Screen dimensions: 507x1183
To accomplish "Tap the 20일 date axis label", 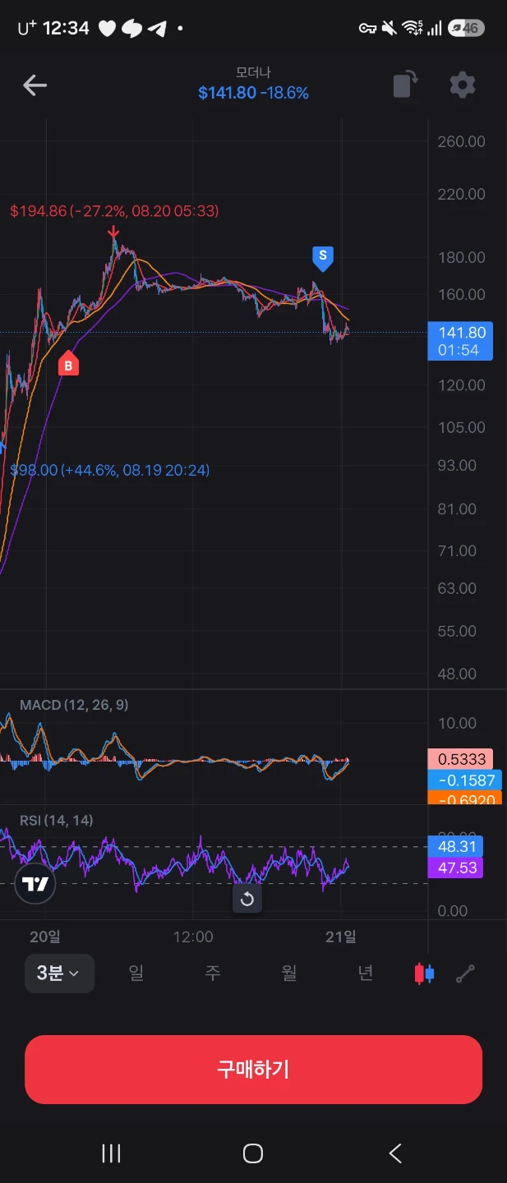I will click(x=45, y=937).
